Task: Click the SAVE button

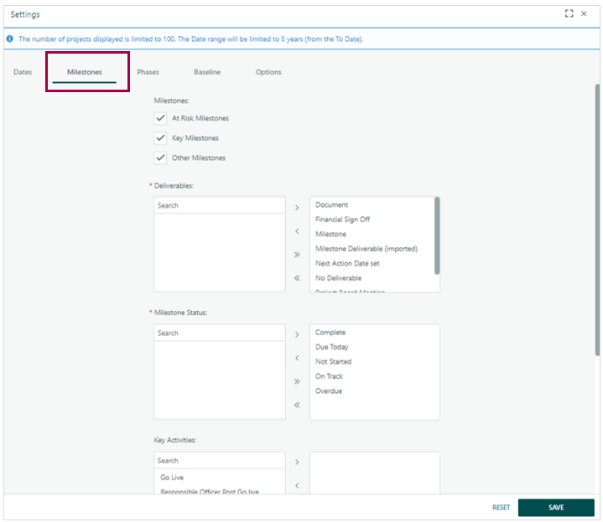Action: [556, 508]
